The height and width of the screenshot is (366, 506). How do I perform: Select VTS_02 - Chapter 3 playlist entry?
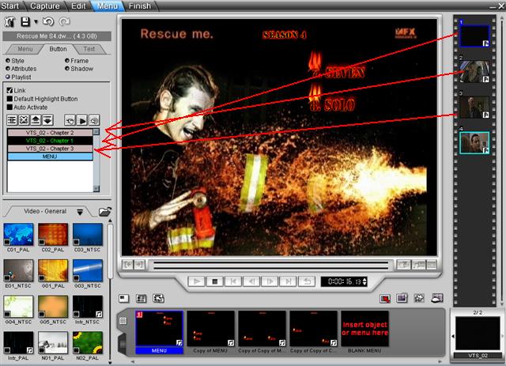[x=50, y=149]
